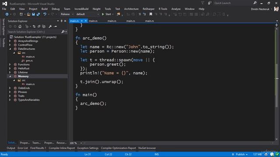
Task: Toggle INS insert mode in status bar
Action: [157, 154]
